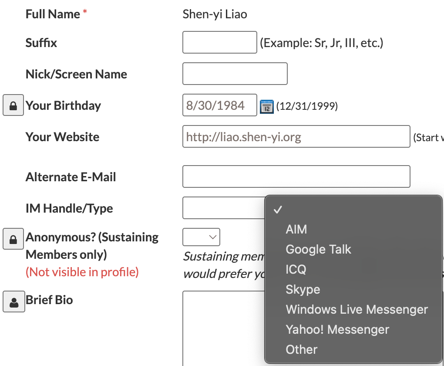The height and width of the screenshot is (366, 444).
Task: Focus the Alternate E-Mail input field
Action: pyautogui.click(x=296, y=176)
